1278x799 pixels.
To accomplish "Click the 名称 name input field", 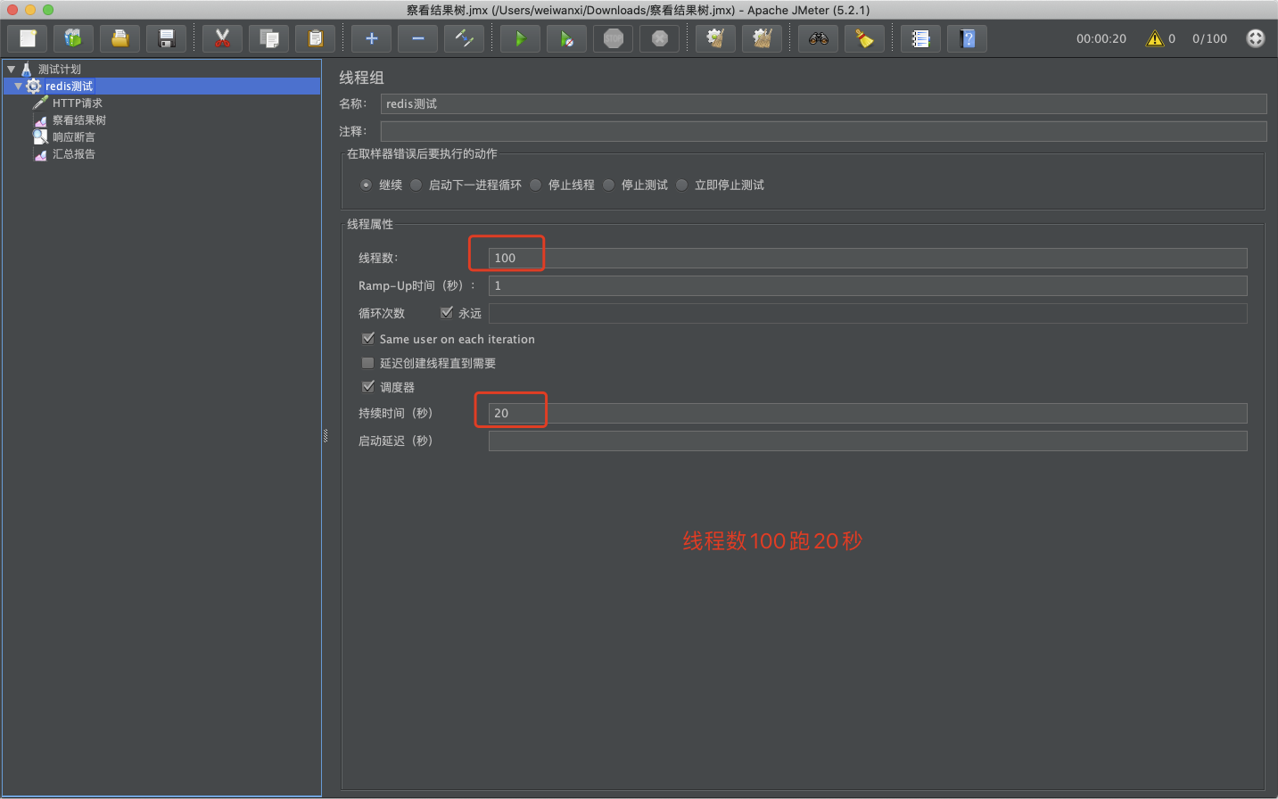I will (x=823, y=103).
